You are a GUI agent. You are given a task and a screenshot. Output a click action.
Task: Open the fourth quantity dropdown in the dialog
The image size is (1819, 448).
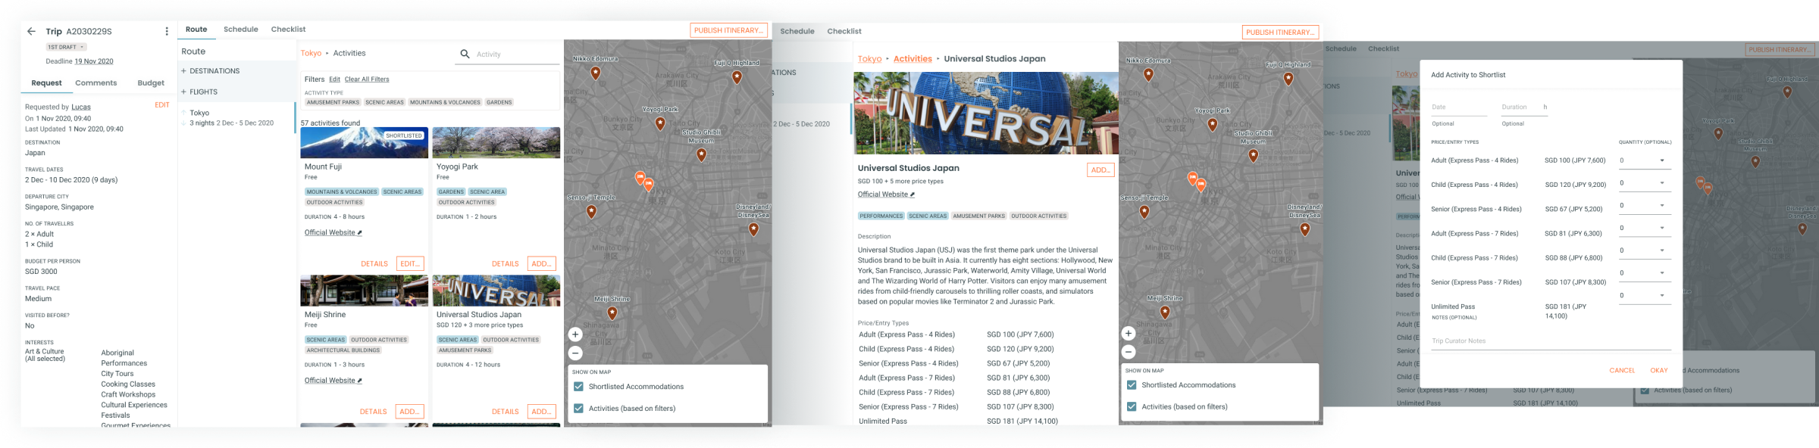coord(1645,228)
